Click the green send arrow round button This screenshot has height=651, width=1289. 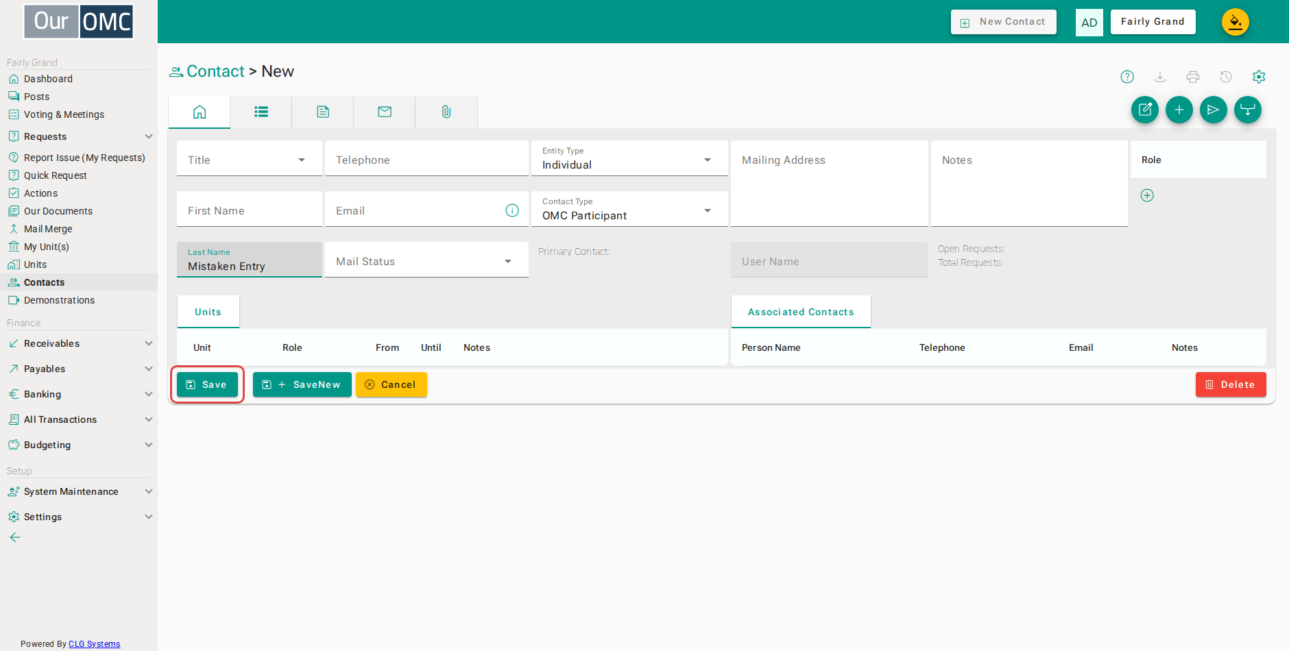point(1214,110)
